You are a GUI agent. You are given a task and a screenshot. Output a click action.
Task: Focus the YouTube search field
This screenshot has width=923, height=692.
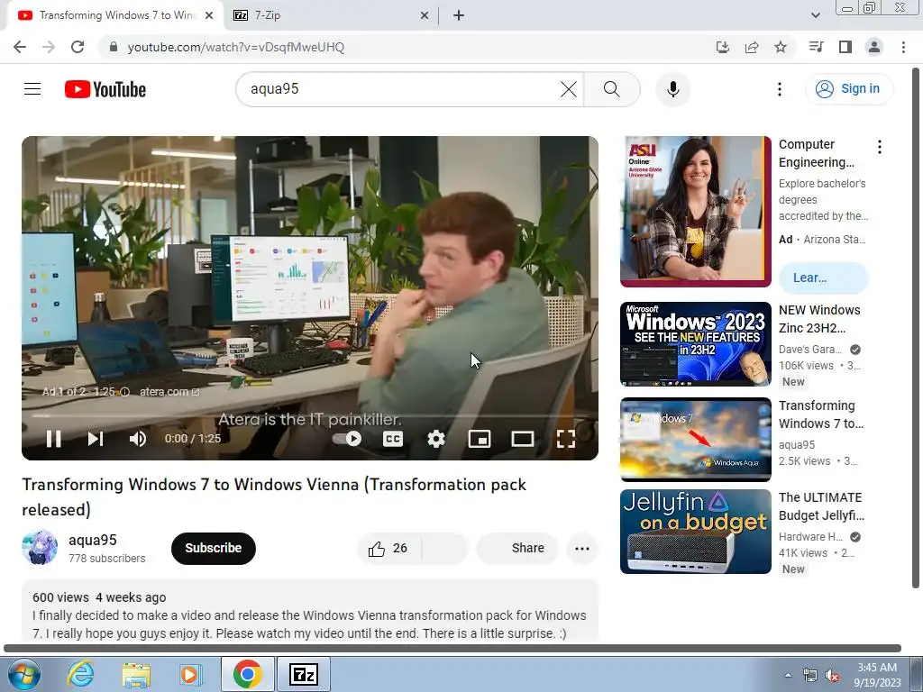[x=400, y=89]
